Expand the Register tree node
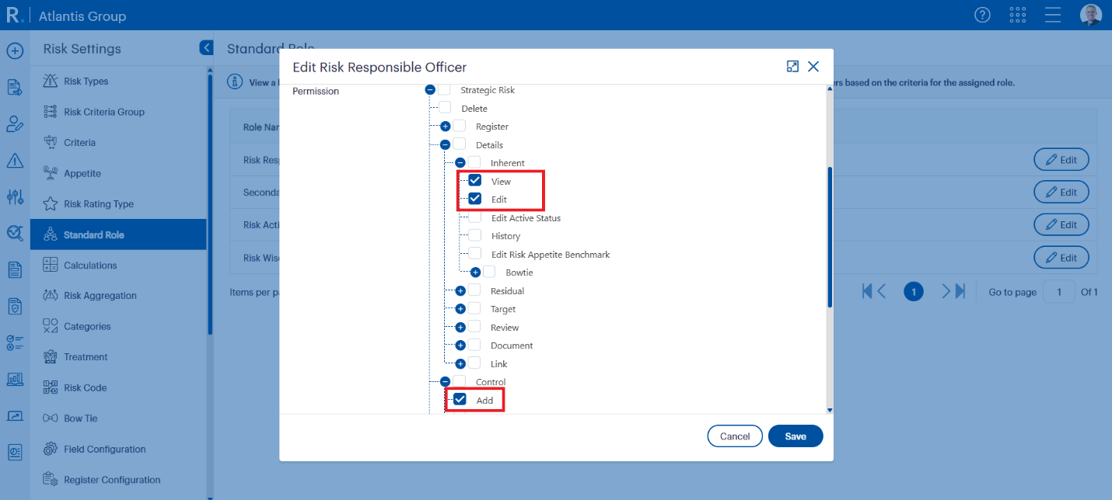Image resolution: width=1112 pixels, height=500 pixels. [x=446, y=127]
